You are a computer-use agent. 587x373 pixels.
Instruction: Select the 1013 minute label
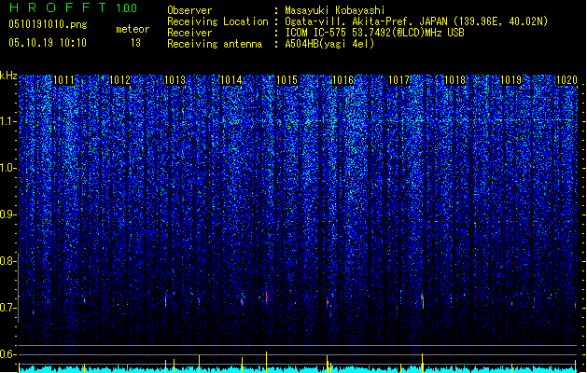pyautogui.click(x=175, y=80)
